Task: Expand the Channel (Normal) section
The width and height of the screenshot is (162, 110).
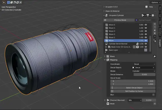Action: (x=105, y=100)
